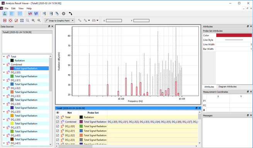Click the curved black arrow icon

tap(70, 14)
